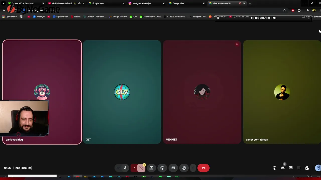Image resolution: width=321 pixels, height=180 pixels.
Task: Open the extensions puzzle icon
Action: coord(299,10)
